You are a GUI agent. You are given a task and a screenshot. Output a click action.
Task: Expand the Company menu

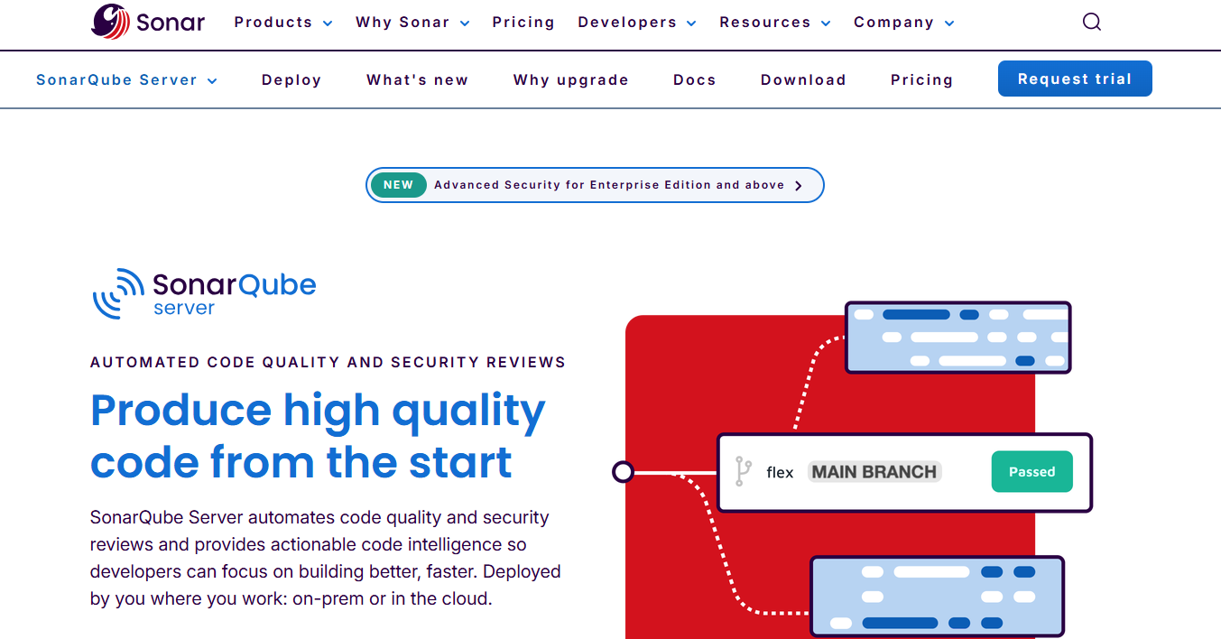[904, 23]
